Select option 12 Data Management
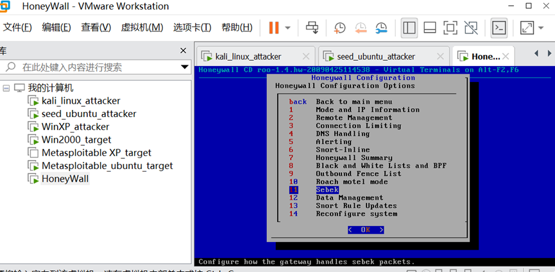 click(336, 198)
